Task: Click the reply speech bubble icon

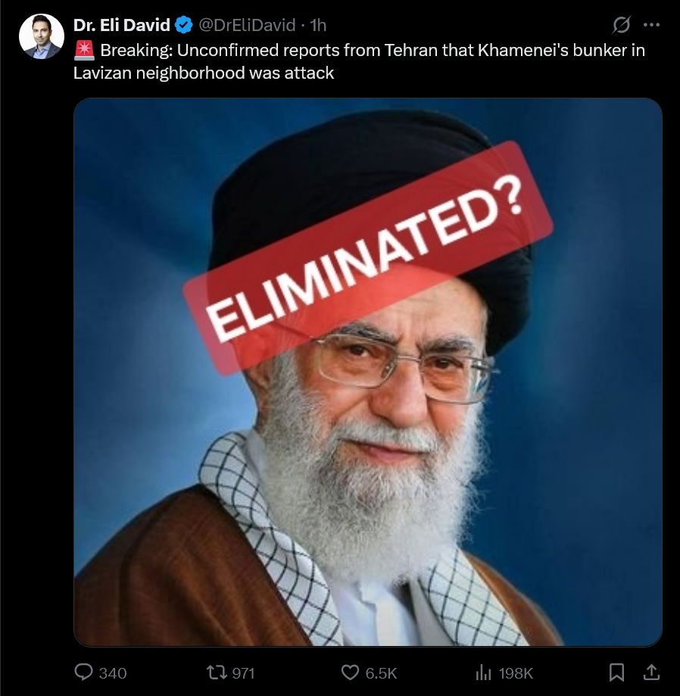Action: point(83,672)
